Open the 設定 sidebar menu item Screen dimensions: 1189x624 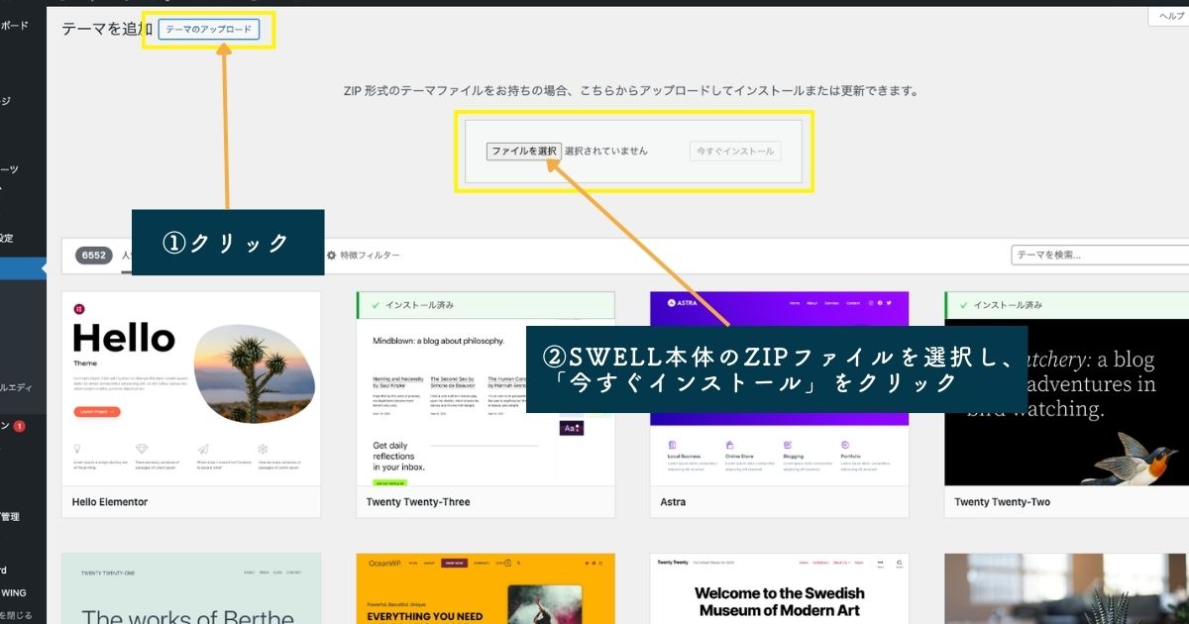pos(7,239)
